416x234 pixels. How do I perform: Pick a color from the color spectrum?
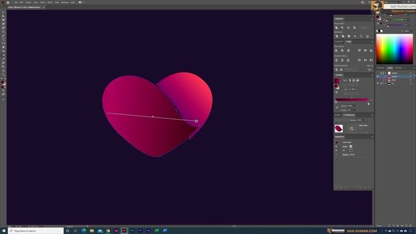pos(395,49)
